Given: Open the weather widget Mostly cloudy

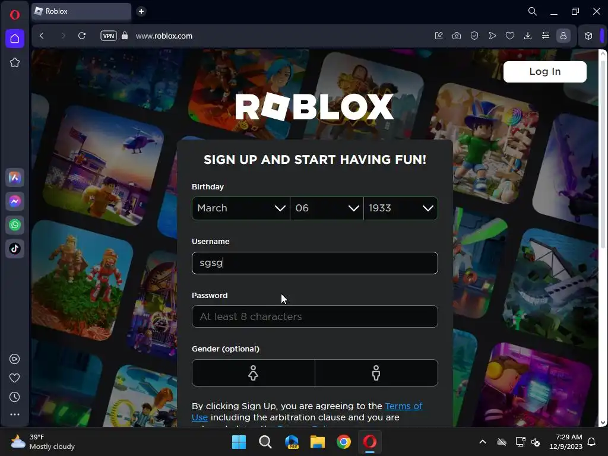Looking at the screenshot, I should click(x=43, y=442).
